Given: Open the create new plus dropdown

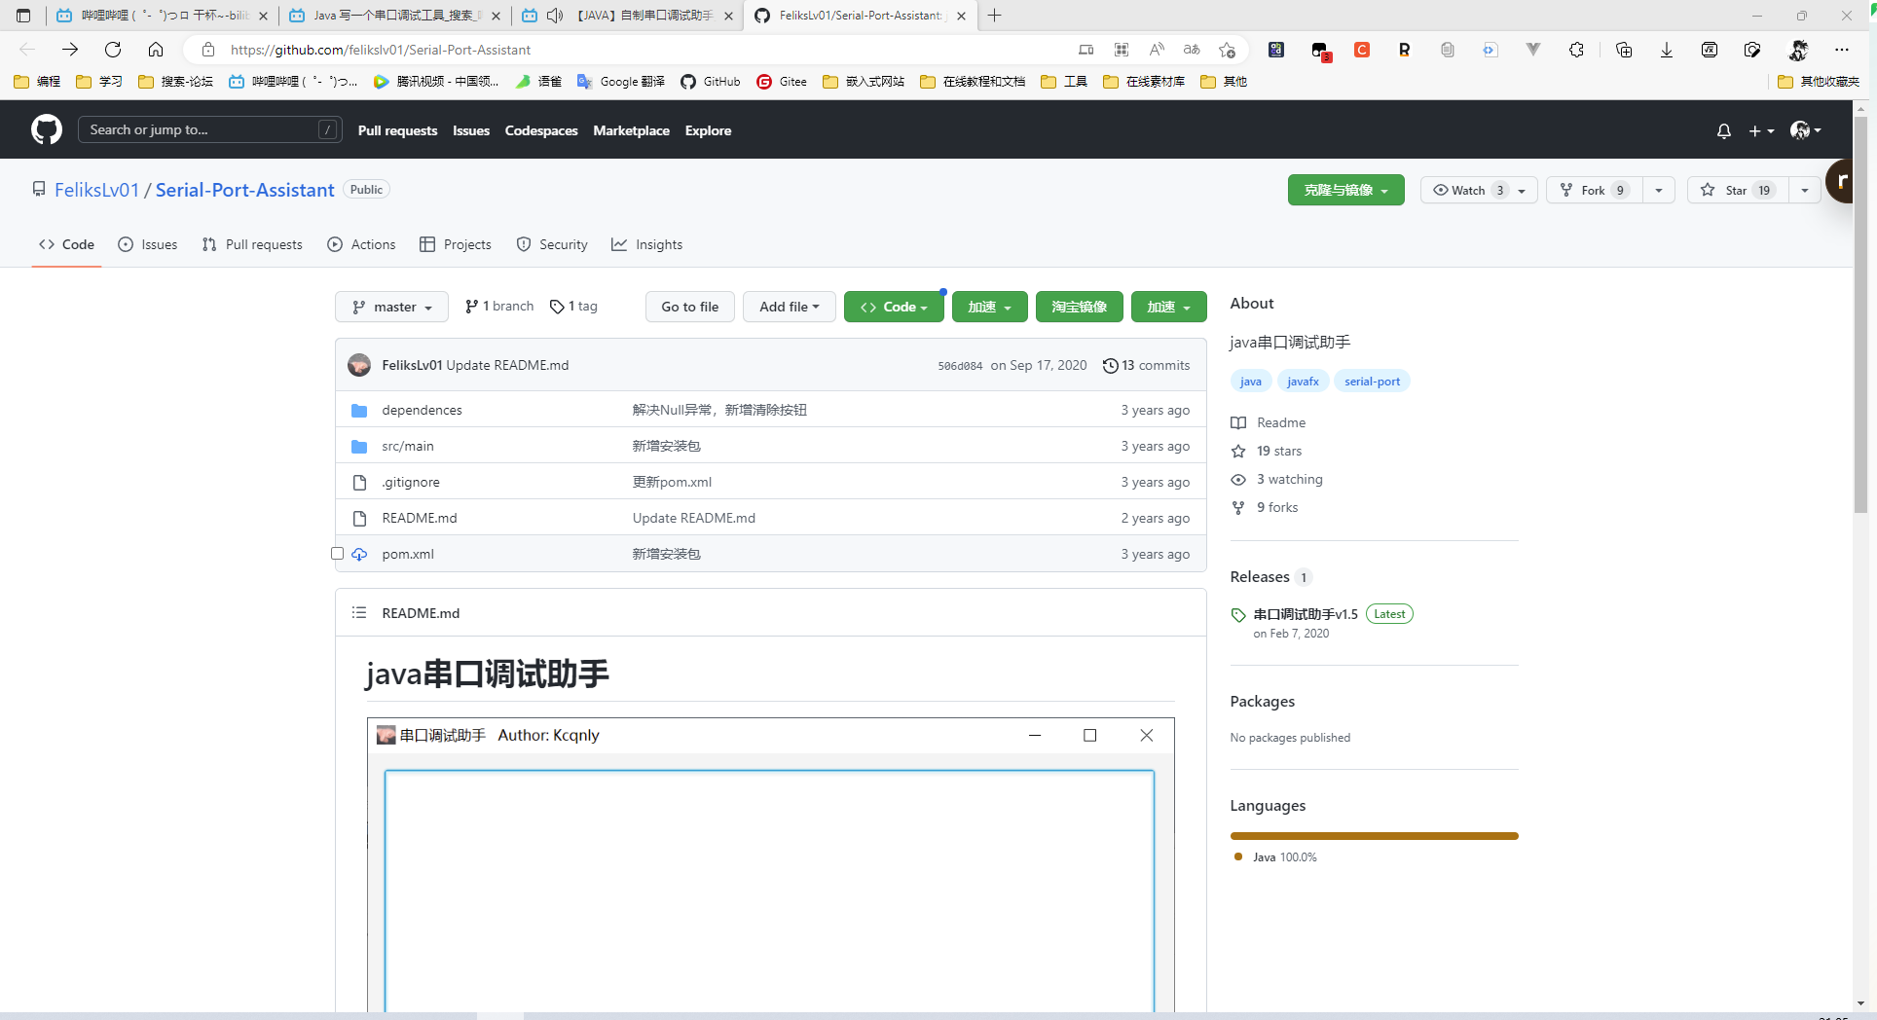Looking at the screenshot, I should tap(1761, 130).
